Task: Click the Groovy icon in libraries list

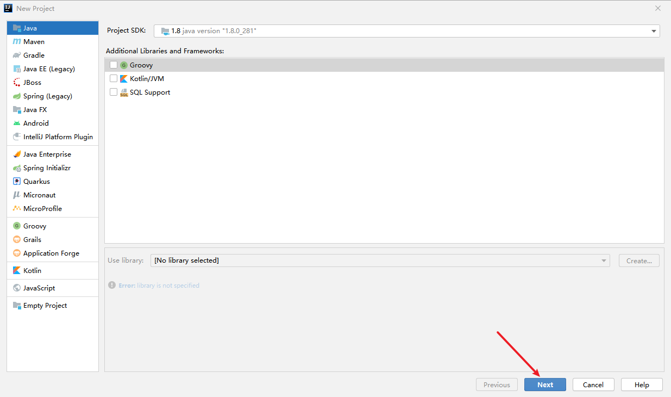Action: click(x=123, y=65)
